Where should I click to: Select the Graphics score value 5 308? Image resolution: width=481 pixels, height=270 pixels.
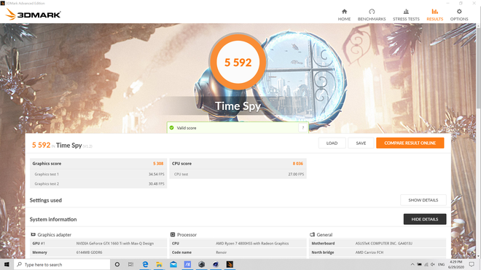coord(158,164)
